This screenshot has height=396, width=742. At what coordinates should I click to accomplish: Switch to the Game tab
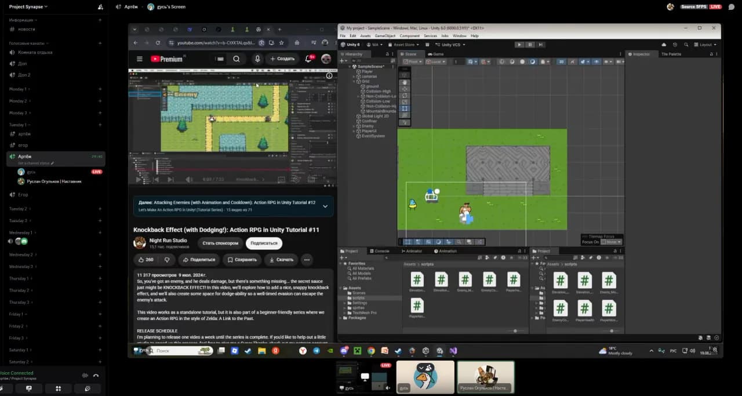(436, 54)
